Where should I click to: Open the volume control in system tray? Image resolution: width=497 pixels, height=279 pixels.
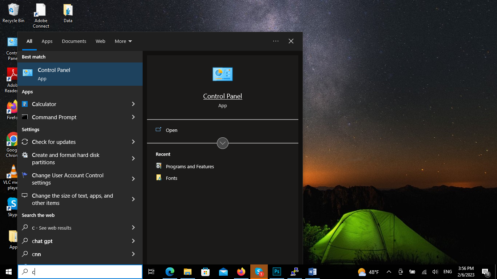[x=435, y=272]
